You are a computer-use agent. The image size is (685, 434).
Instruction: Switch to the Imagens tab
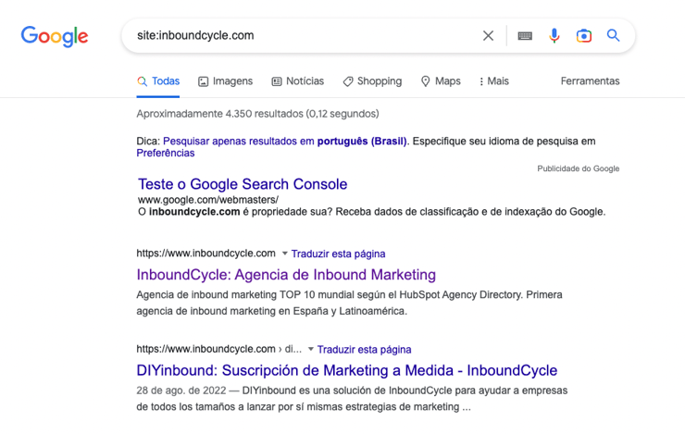coord(226,81)
